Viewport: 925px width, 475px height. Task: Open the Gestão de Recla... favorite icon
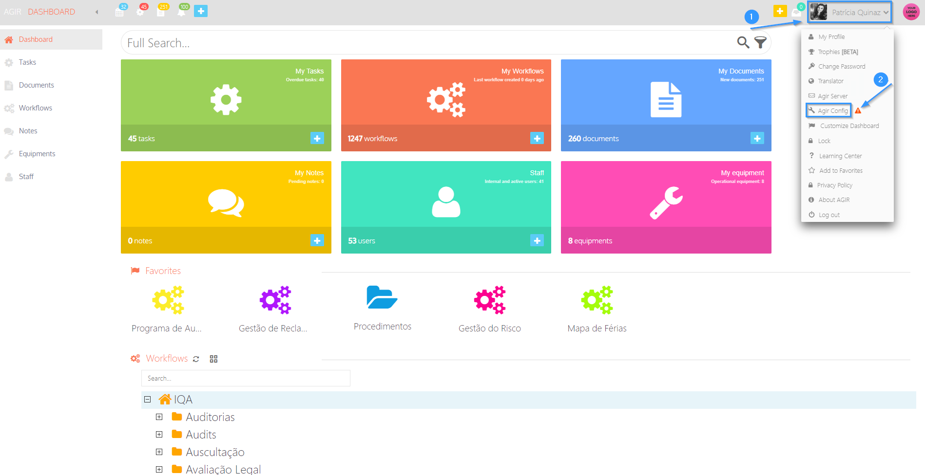(x=275, y=300)
